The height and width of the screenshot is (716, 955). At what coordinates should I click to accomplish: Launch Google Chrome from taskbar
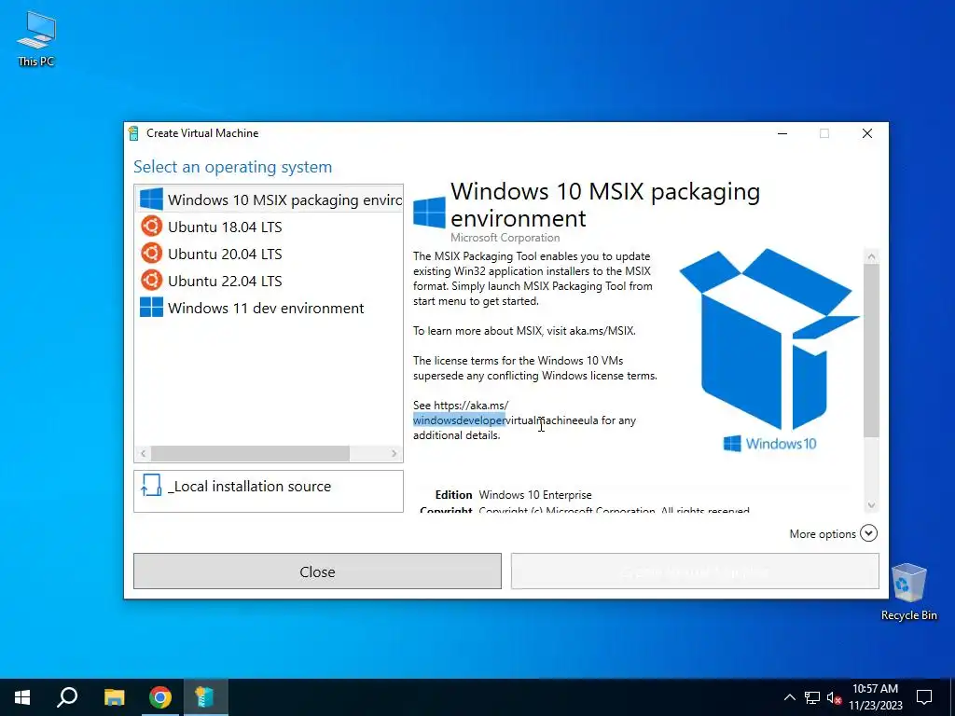[160, 697]
